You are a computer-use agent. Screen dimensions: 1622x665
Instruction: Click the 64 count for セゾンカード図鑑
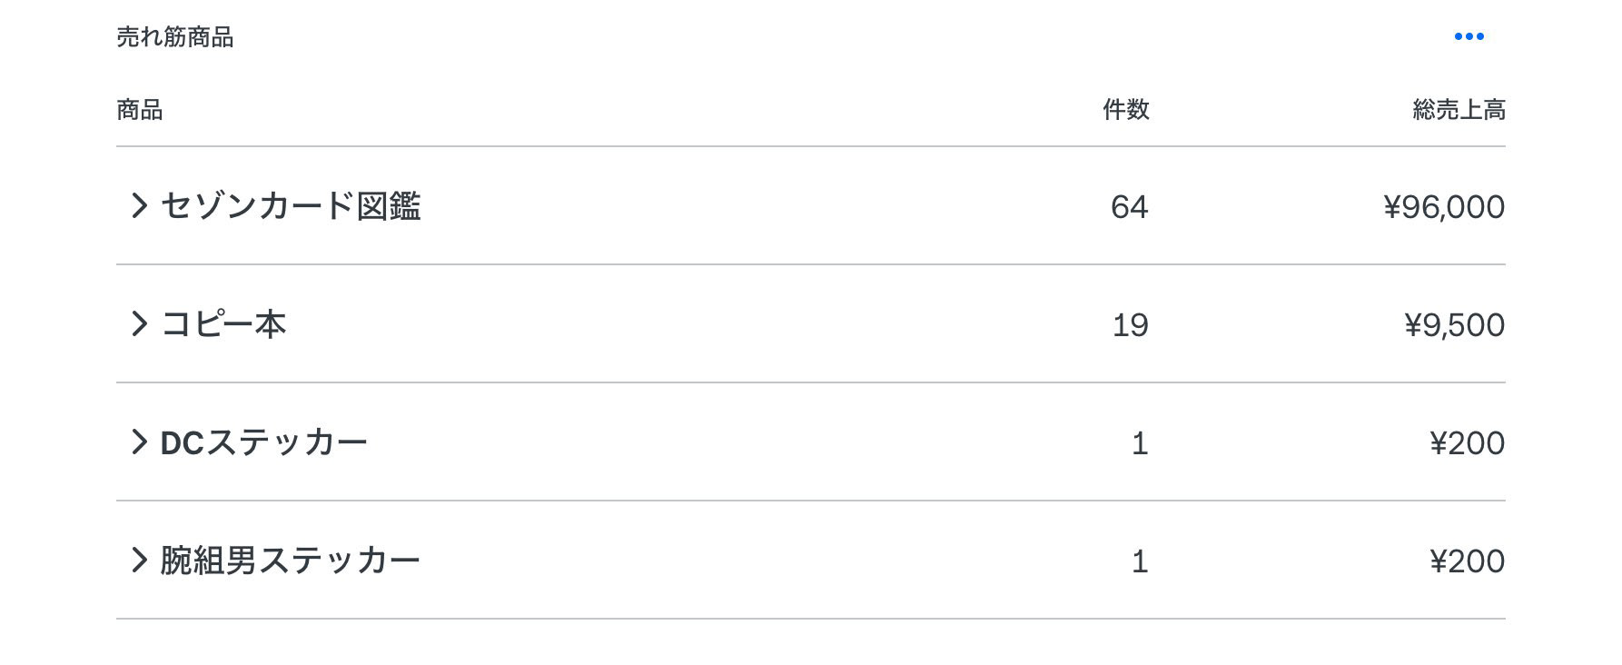point(1129,207)
